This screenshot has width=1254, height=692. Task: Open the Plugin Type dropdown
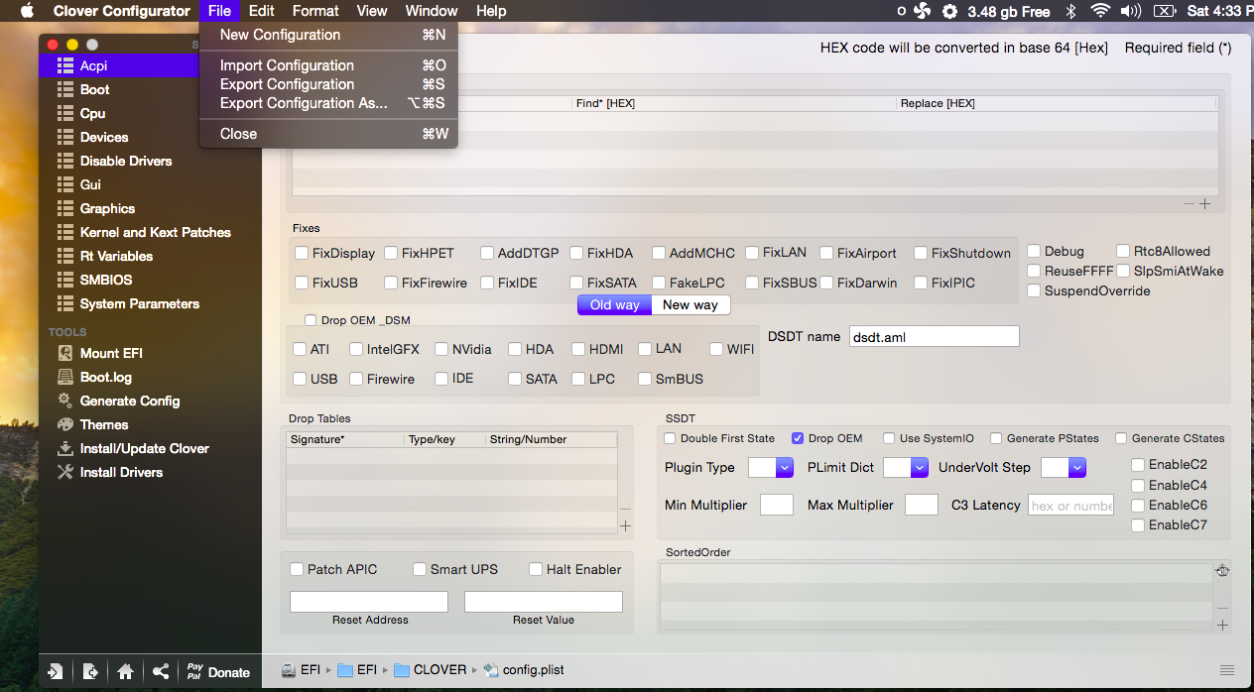click(x=771, y=467)
